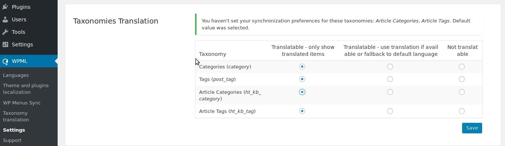Viewport: 505px width, 146px height.
Task: Set Article Tags to Not translatable
Action: click(462, 111)
